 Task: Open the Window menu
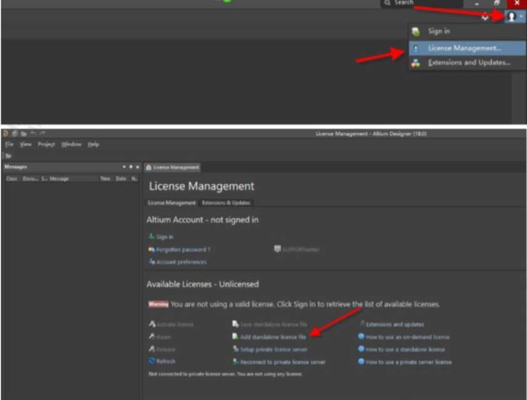pyautogui.click(x=71, y=144)
